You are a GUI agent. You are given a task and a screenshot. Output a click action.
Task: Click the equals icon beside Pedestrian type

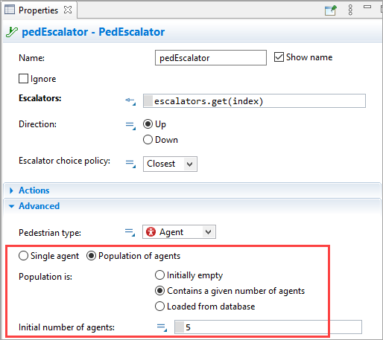pyautogui.click(x=130, y=232)
